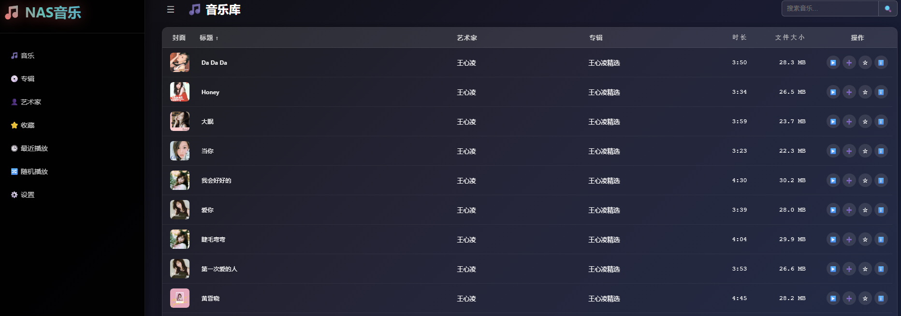Show info for 当你 track

coord(881,151)
